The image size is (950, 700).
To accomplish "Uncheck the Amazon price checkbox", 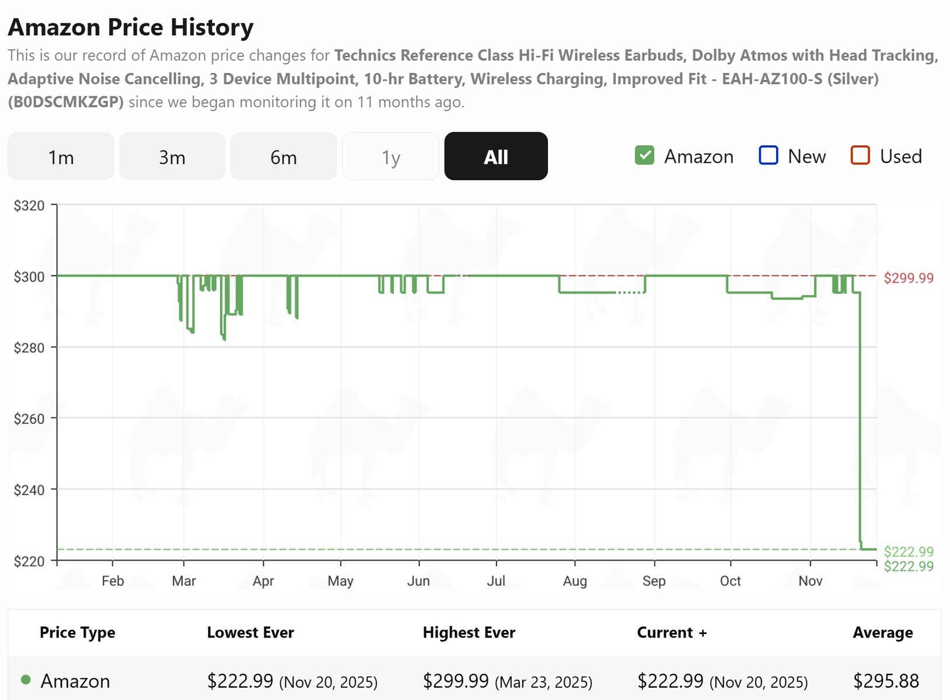I will (645, 156).
